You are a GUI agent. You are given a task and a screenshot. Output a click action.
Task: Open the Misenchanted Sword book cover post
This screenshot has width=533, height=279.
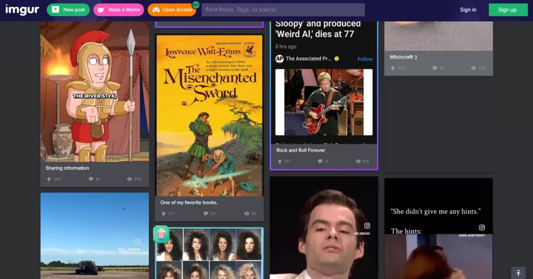coord(209,116)
